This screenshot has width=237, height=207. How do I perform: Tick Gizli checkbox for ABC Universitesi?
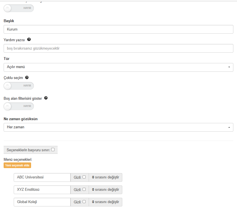[x=84, y=177]
